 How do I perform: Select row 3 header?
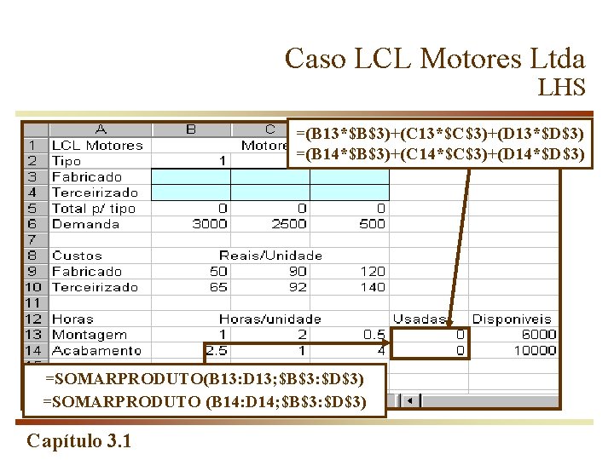(36, 177)
